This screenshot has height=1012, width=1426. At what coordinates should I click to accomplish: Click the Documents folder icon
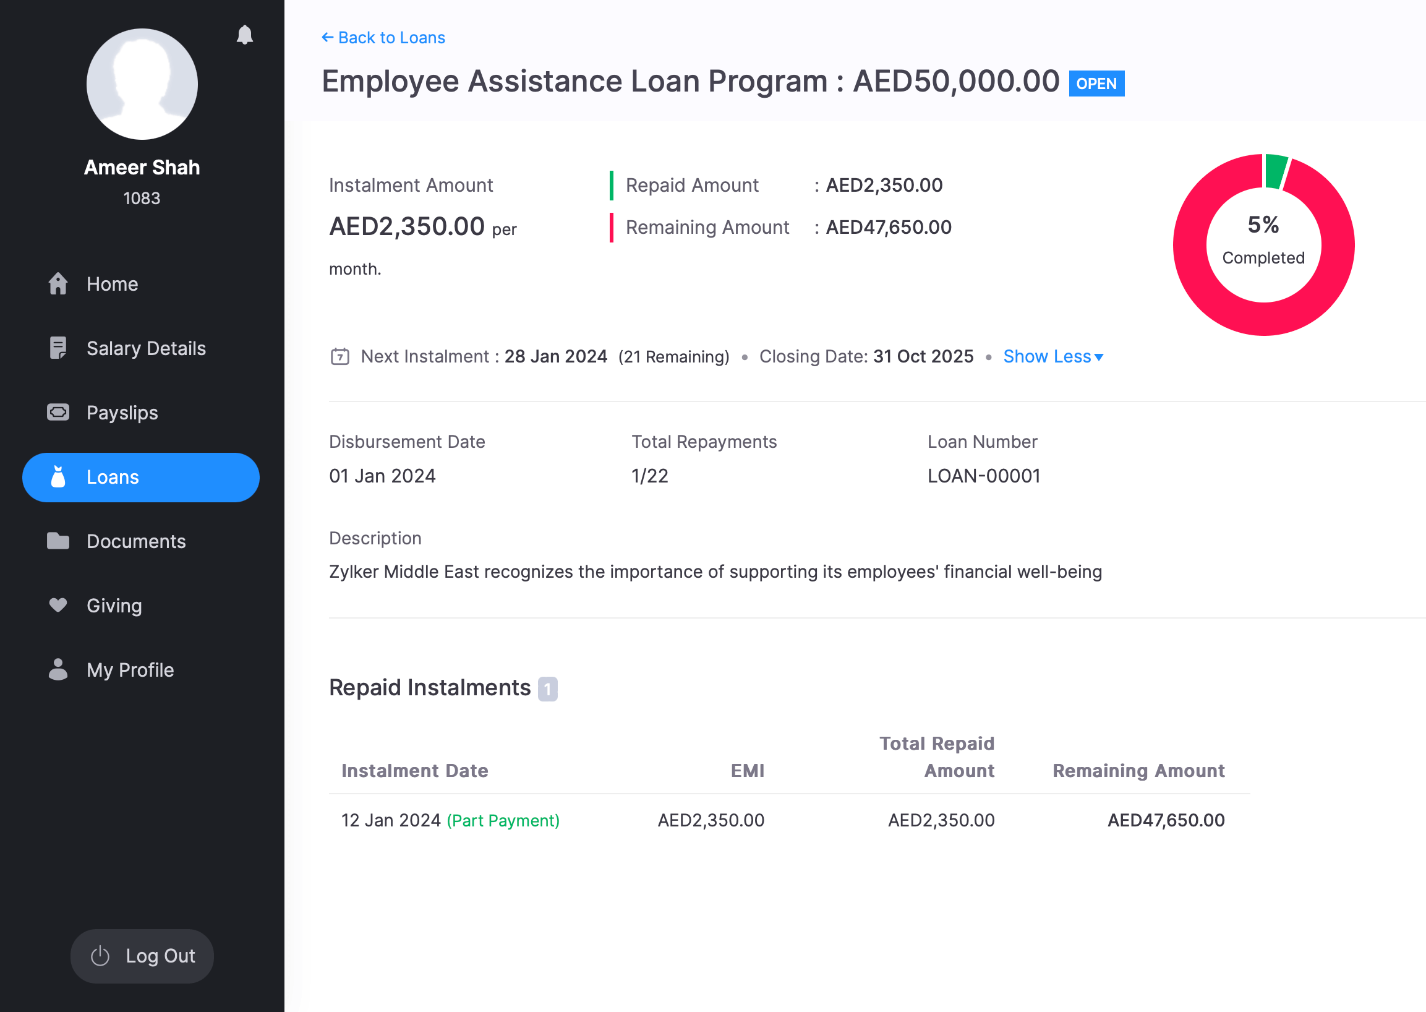tap(58, 541)
